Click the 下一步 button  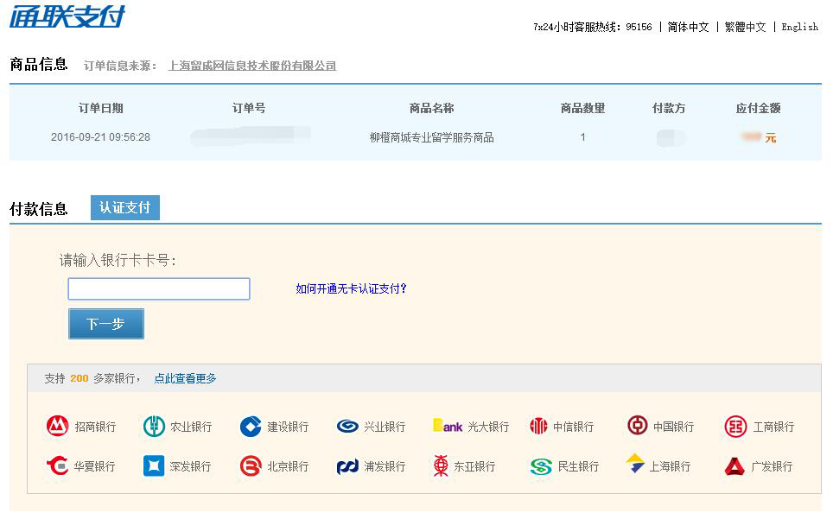click(x=106, y=324)
